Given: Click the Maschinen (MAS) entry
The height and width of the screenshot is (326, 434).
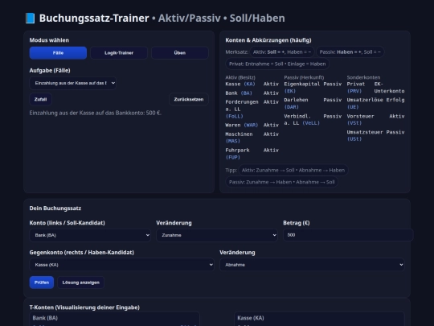Looking at the screenshot, I should 252,138.
